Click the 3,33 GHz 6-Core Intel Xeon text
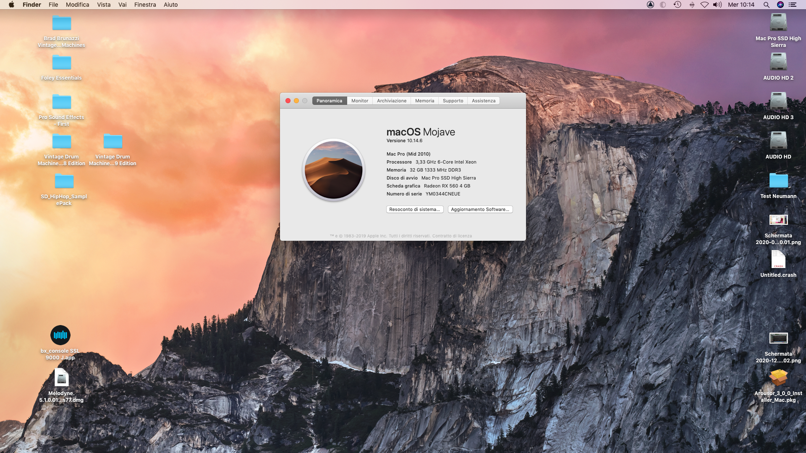Viewport: 806px width, 453px height. click(446, 162)
